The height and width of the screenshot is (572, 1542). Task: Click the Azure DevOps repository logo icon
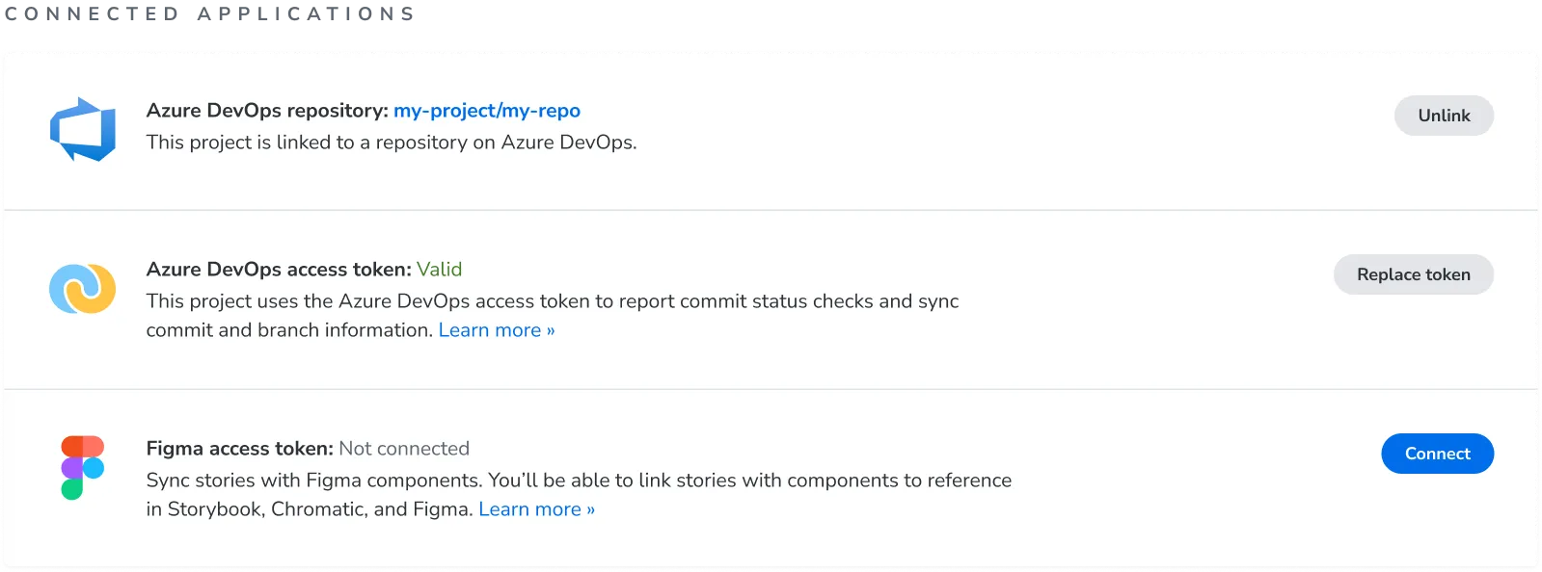[83, 129]
